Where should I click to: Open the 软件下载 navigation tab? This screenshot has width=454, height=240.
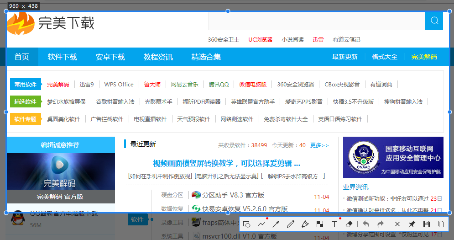(x=63, y=57)
